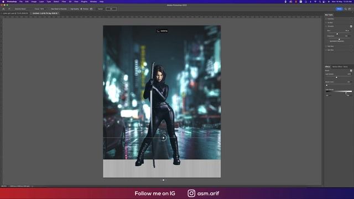
Task: Click the Home icon in options bar
Action: pos(3,9)
